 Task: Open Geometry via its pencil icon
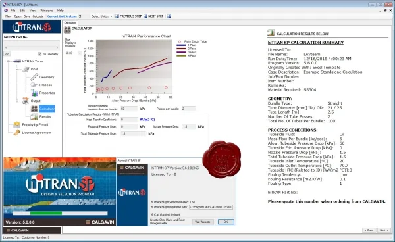point(34,77)
